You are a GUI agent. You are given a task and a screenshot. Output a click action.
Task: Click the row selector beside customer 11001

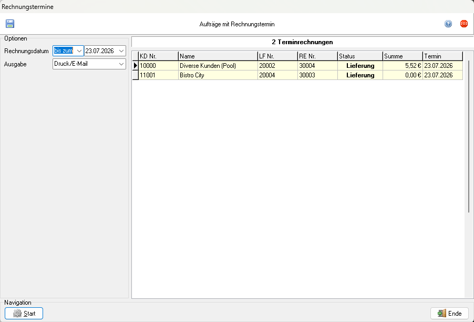[x=136, y=75]
